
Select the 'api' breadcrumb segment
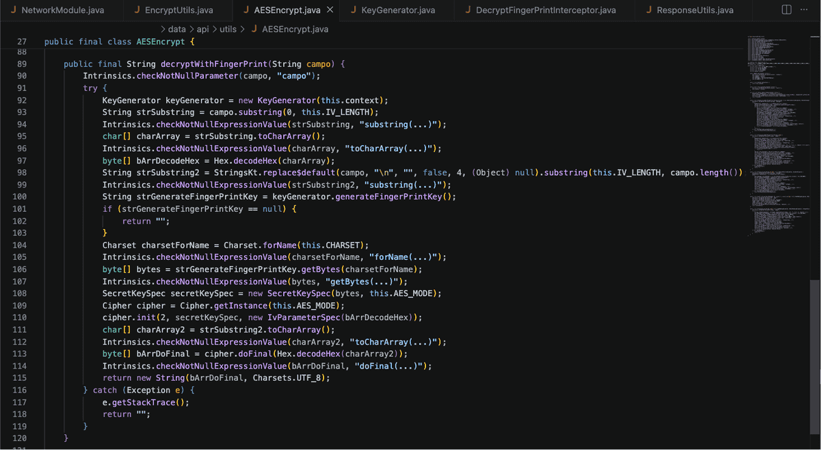pyautogui.click(x=202, y=29)
